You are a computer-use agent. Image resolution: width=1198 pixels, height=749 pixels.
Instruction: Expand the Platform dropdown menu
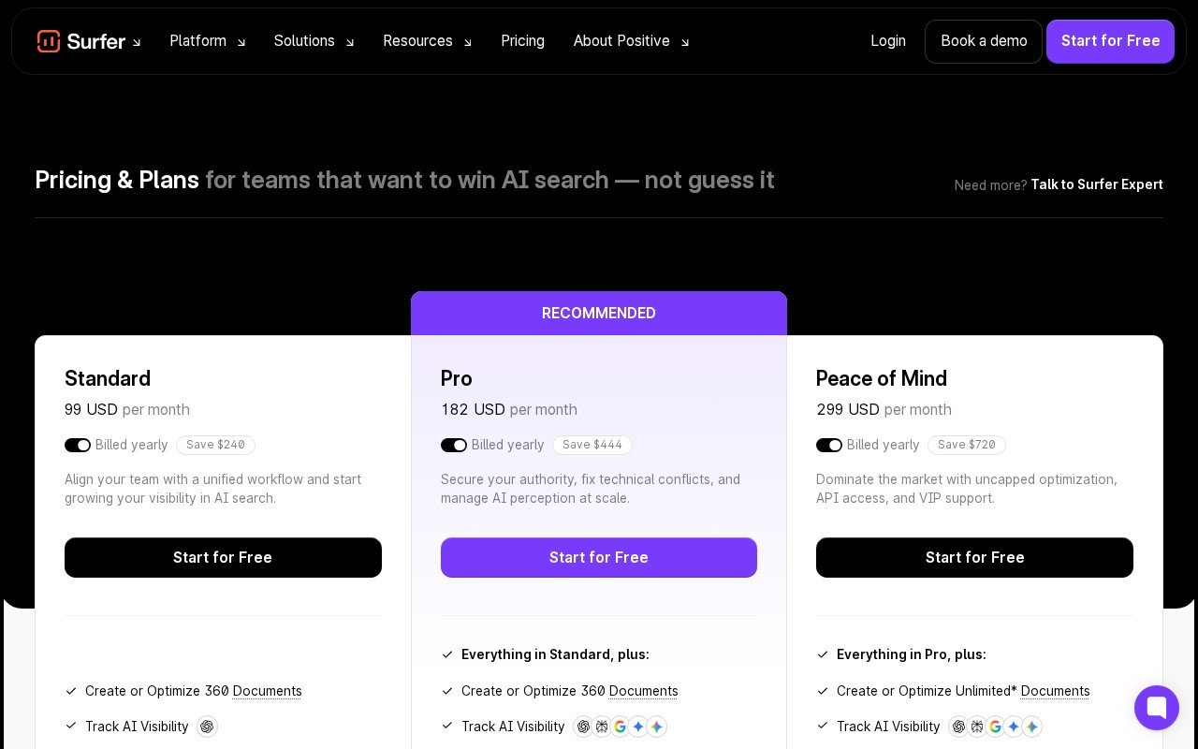[208, 41]
